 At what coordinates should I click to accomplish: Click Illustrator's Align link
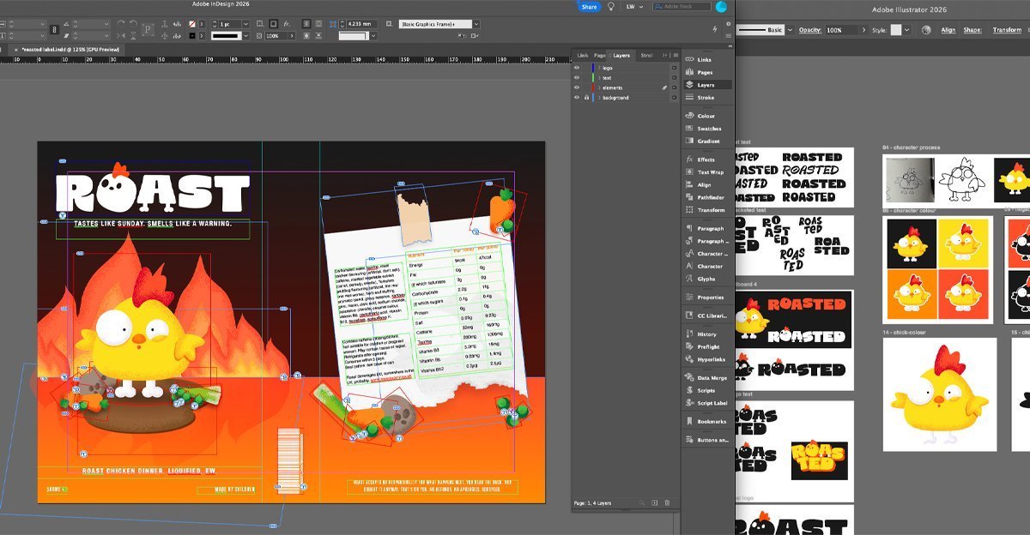948,30
